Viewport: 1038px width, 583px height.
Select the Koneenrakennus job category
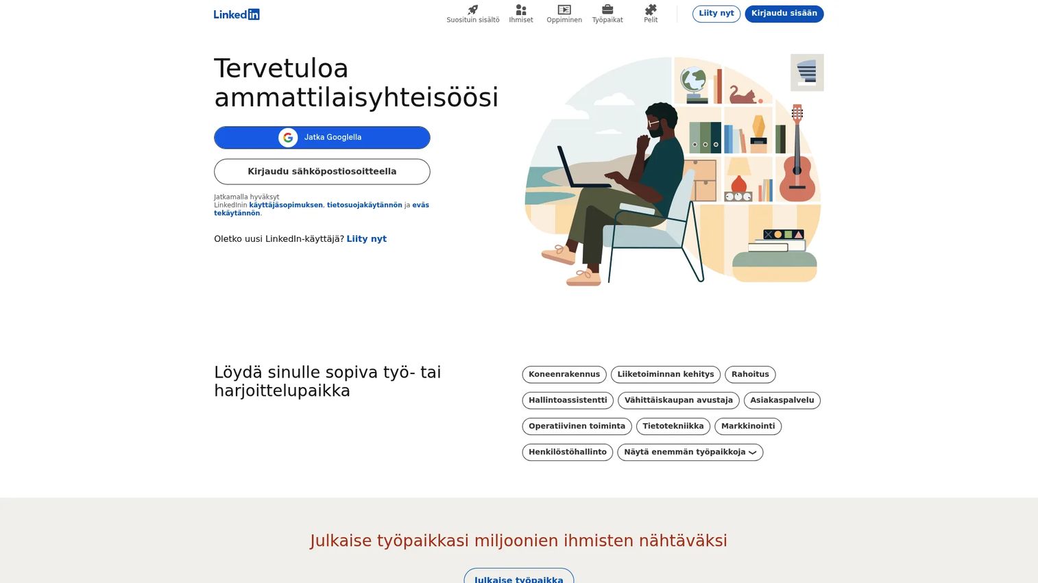(x=564, y=375)
